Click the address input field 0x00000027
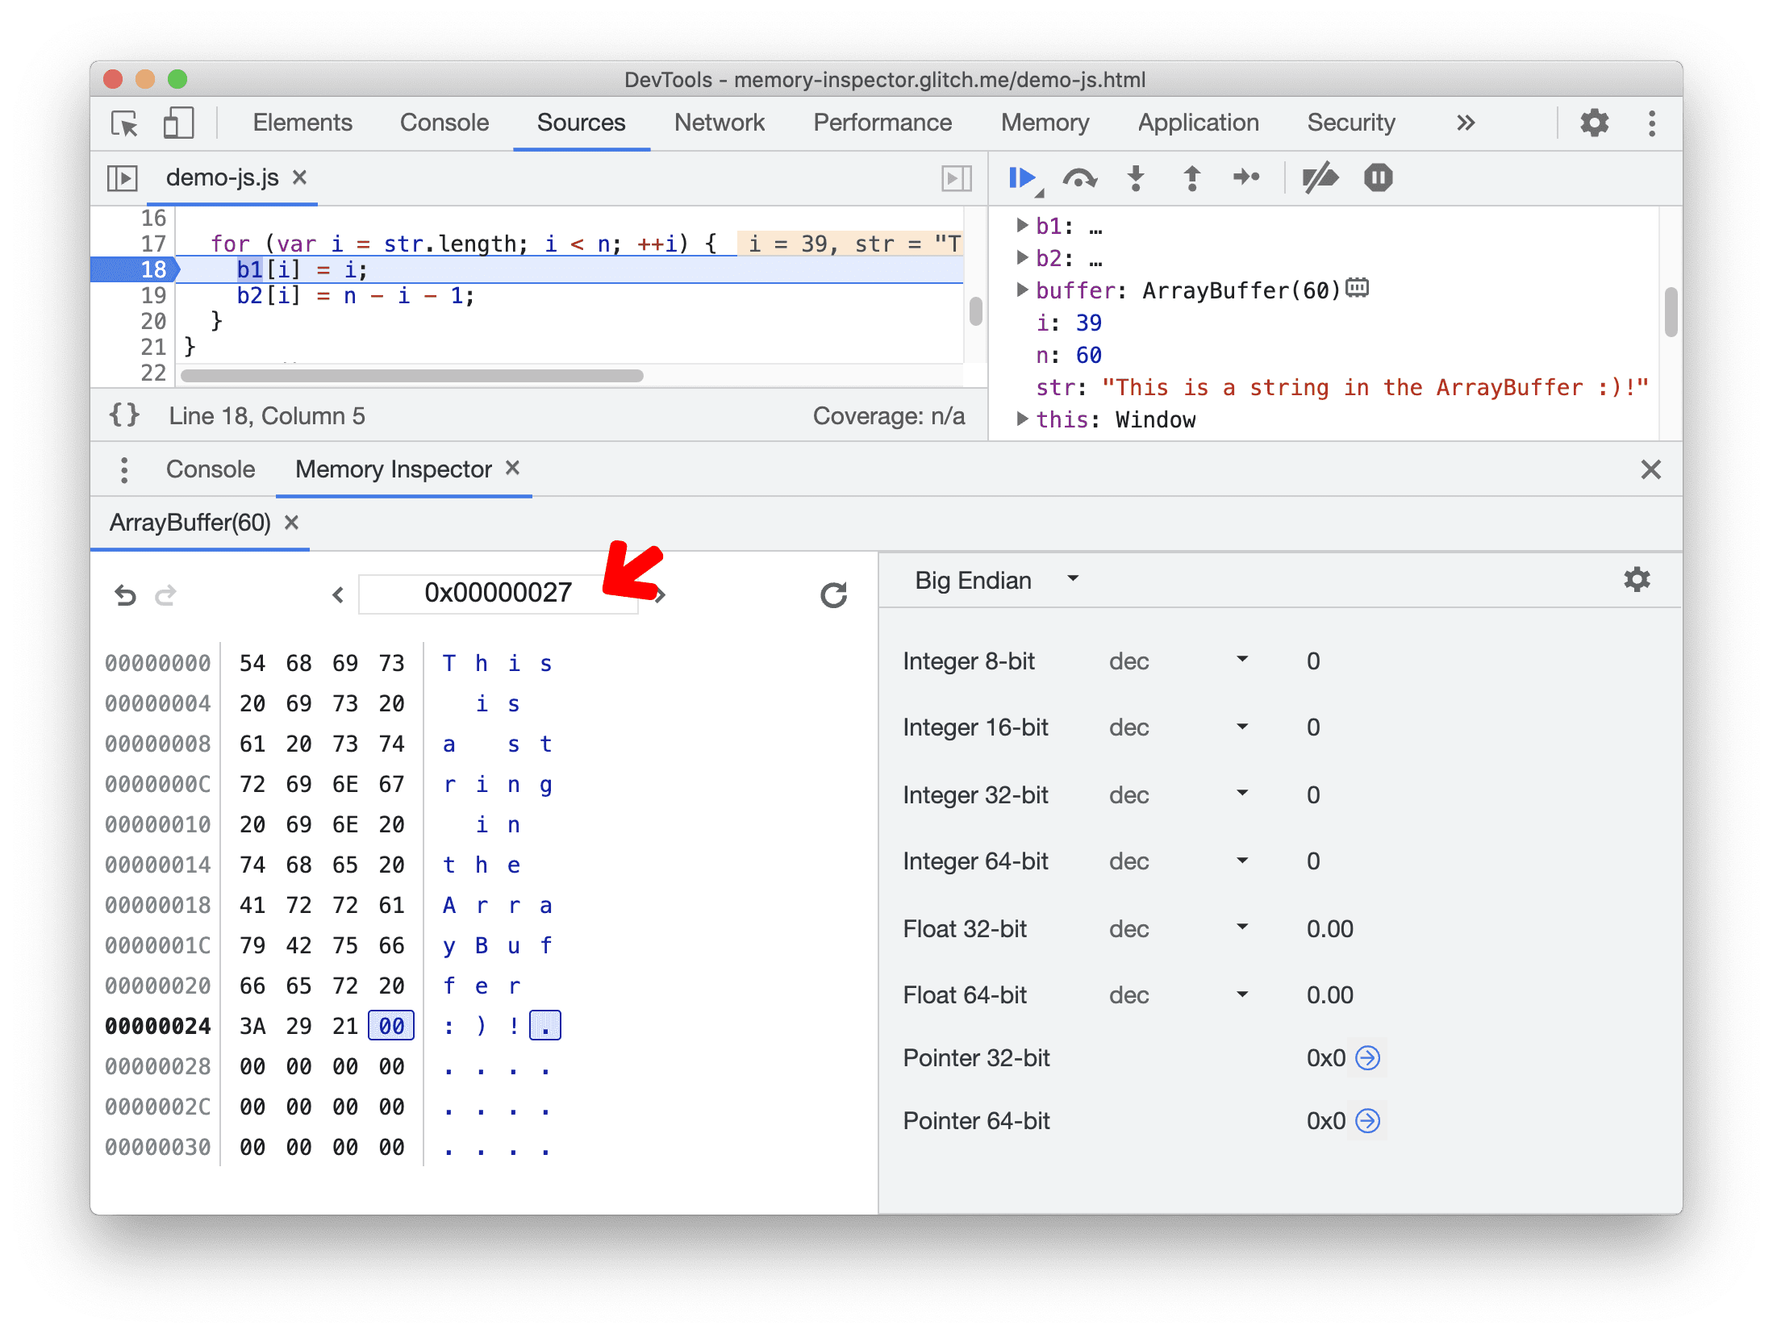 [x=496, y=590]
